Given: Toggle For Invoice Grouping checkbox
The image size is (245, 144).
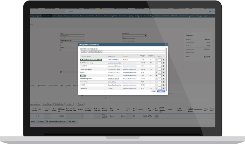Looking at the screenshot, I should click(123, 41).
